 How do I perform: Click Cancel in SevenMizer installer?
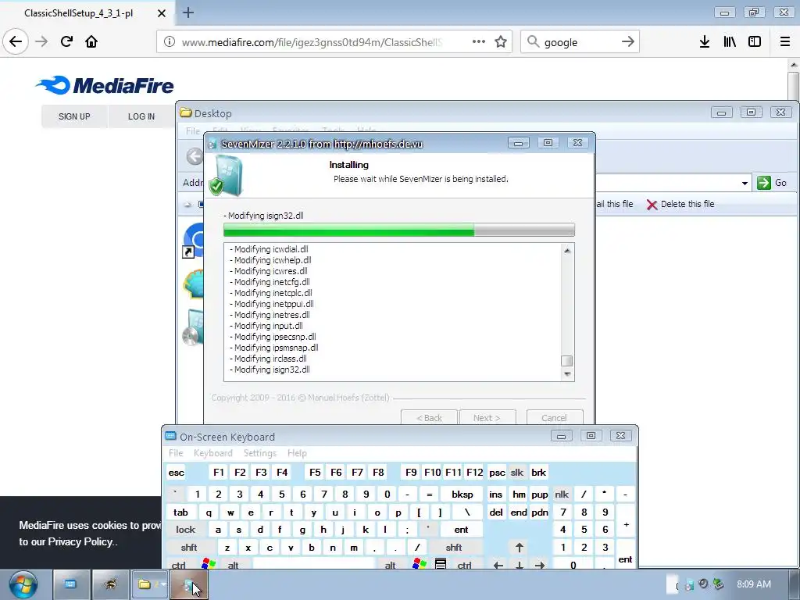(554, 418)
